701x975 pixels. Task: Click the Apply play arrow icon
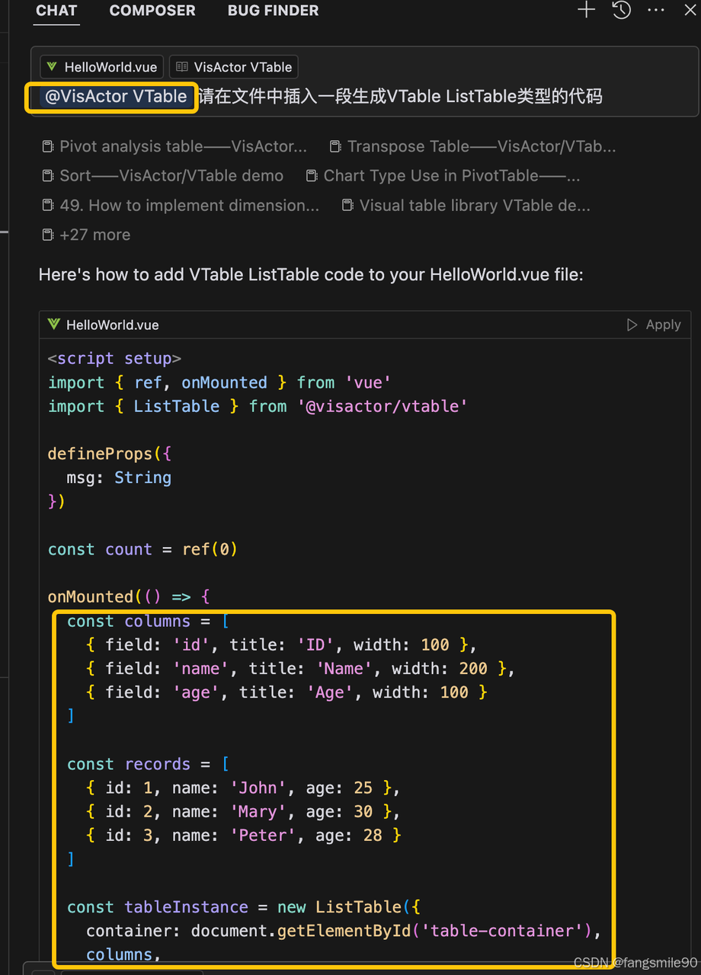point(632,324)
